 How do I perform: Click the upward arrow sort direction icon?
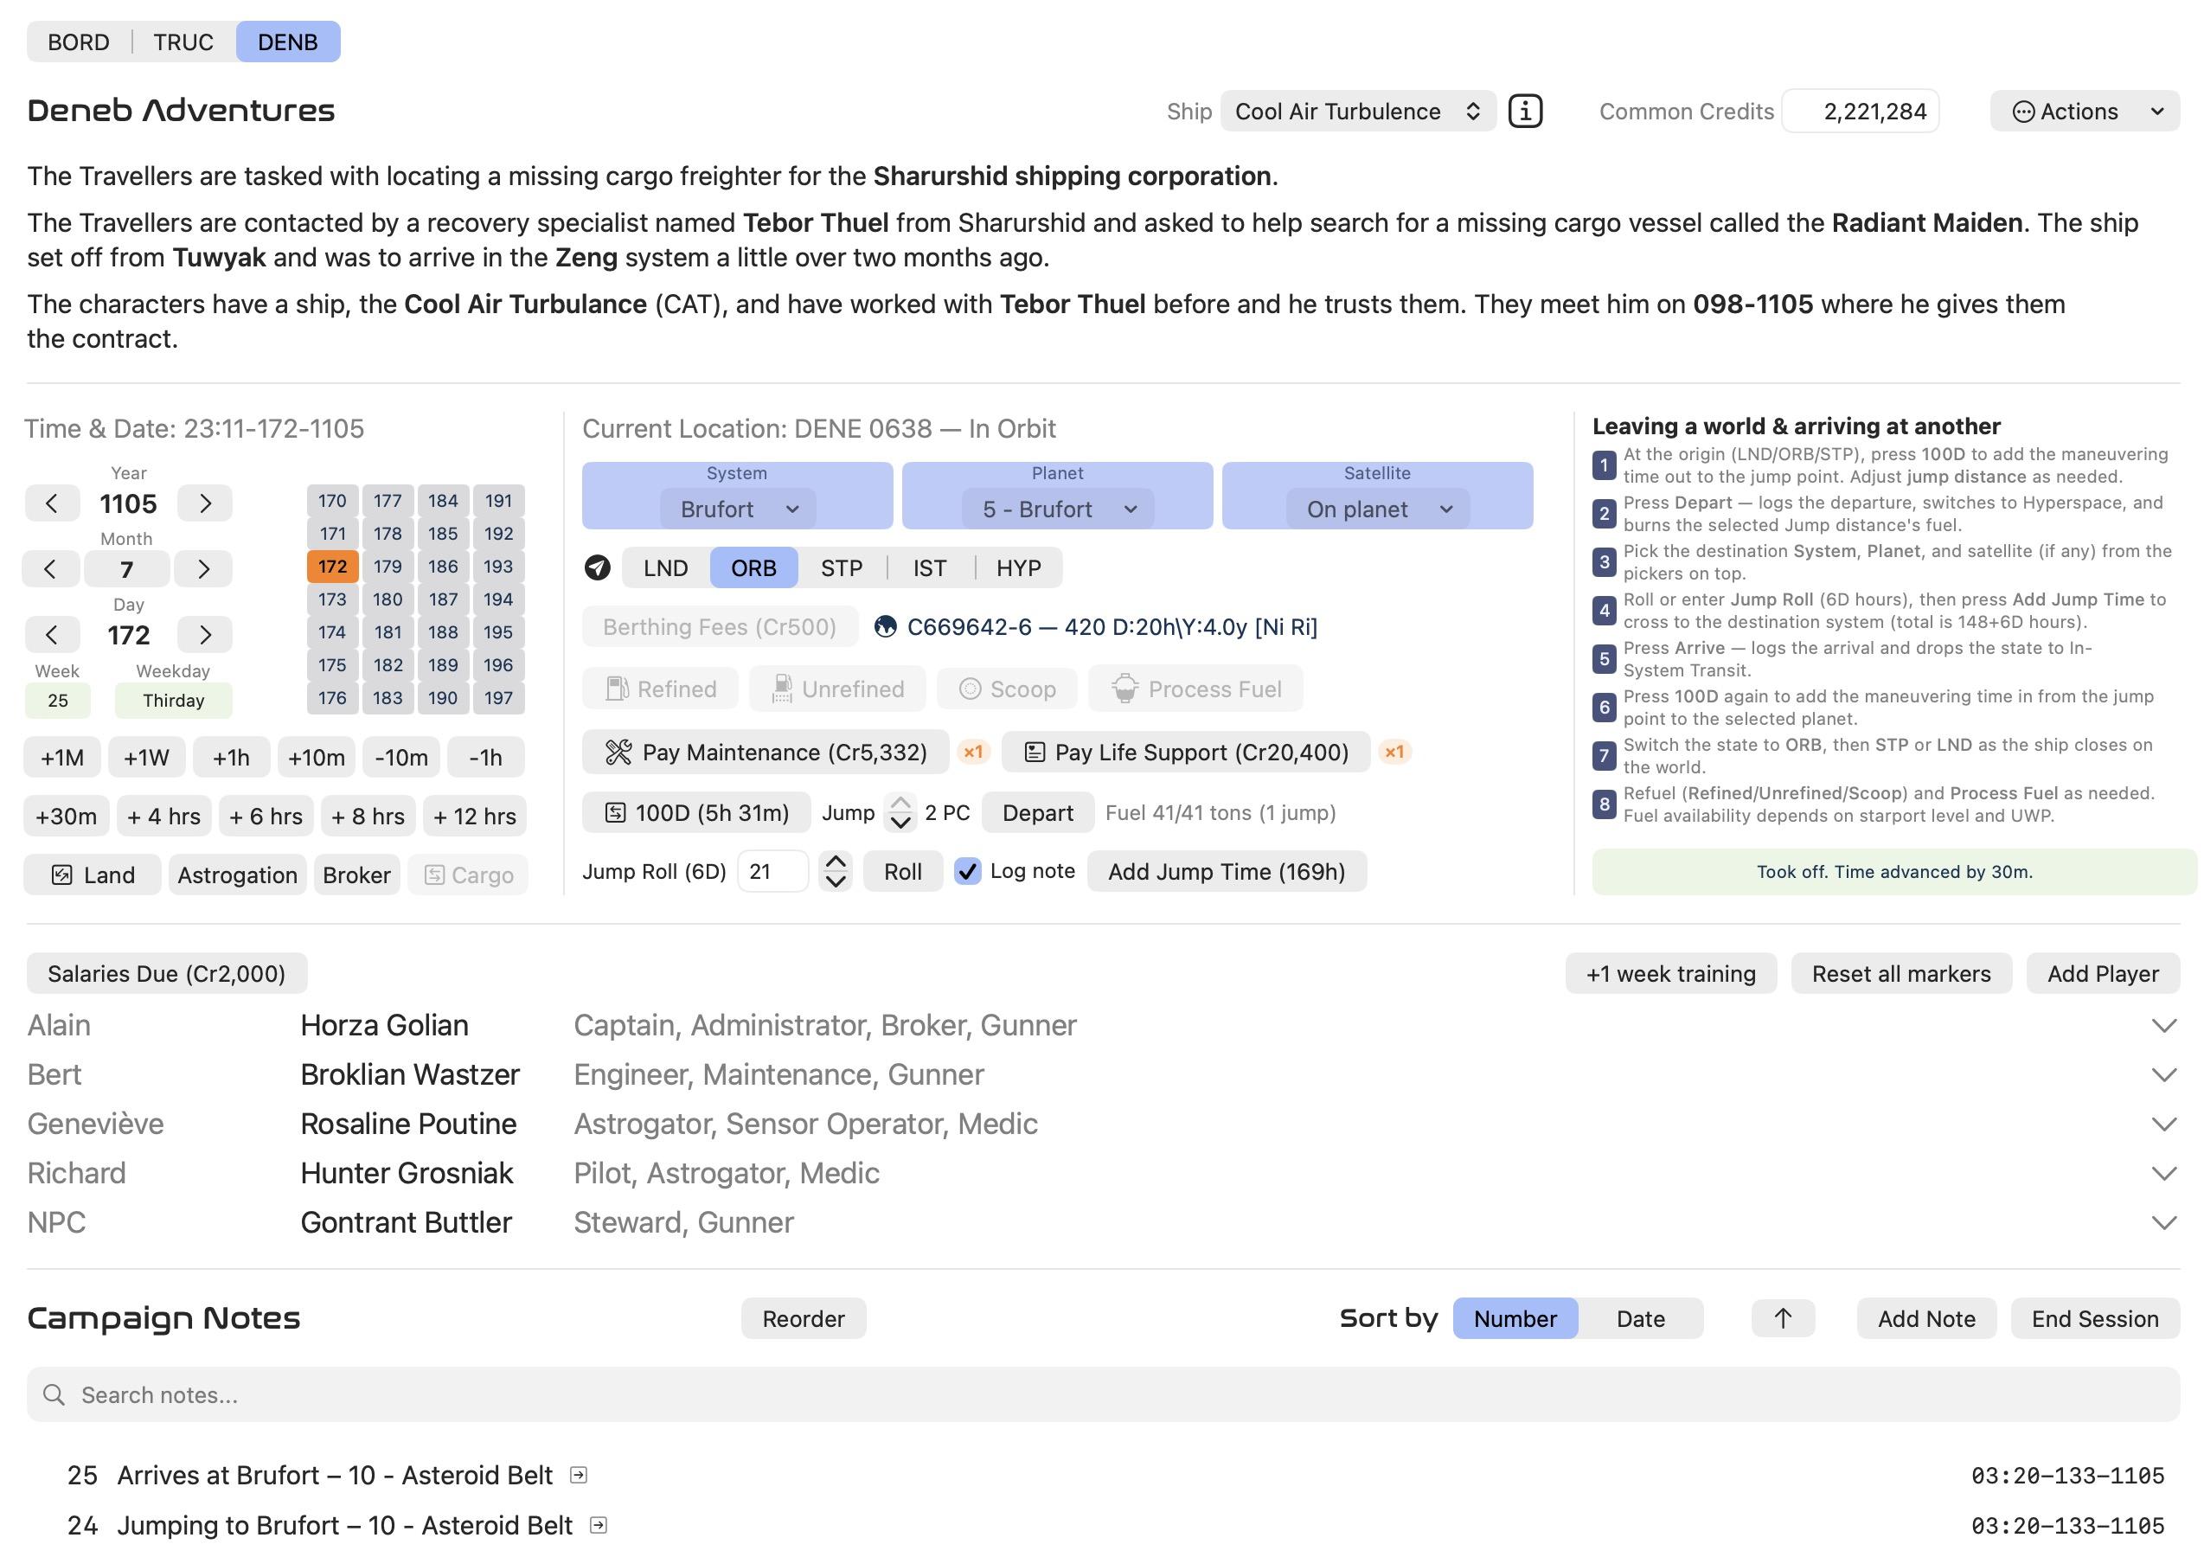pos(1783,1318)
